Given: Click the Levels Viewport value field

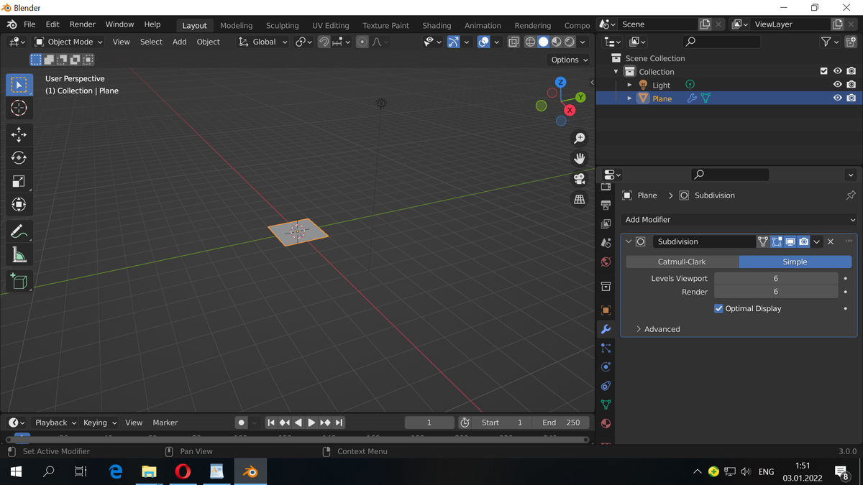Looking at the screenshot, I should [x=775, y=278].
